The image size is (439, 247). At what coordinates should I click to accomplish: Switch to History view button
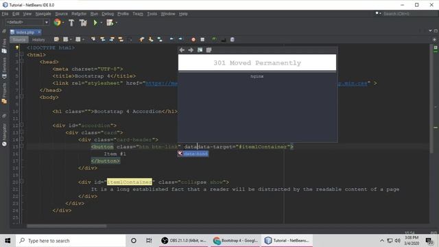click(x=38, y=40)
